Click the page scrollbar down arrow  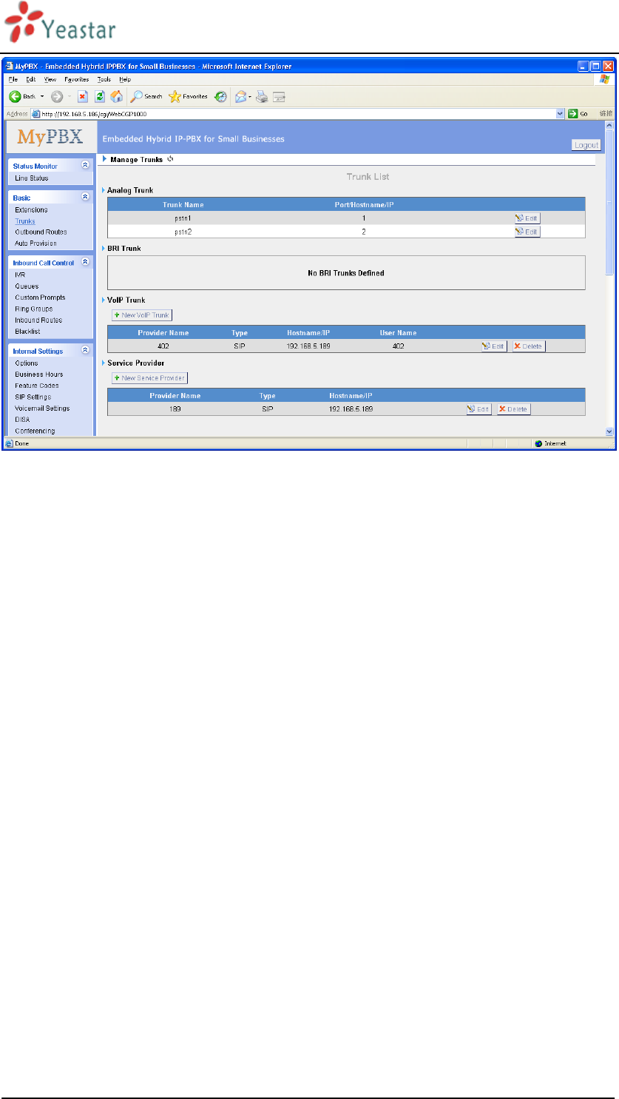click(609, 431)
